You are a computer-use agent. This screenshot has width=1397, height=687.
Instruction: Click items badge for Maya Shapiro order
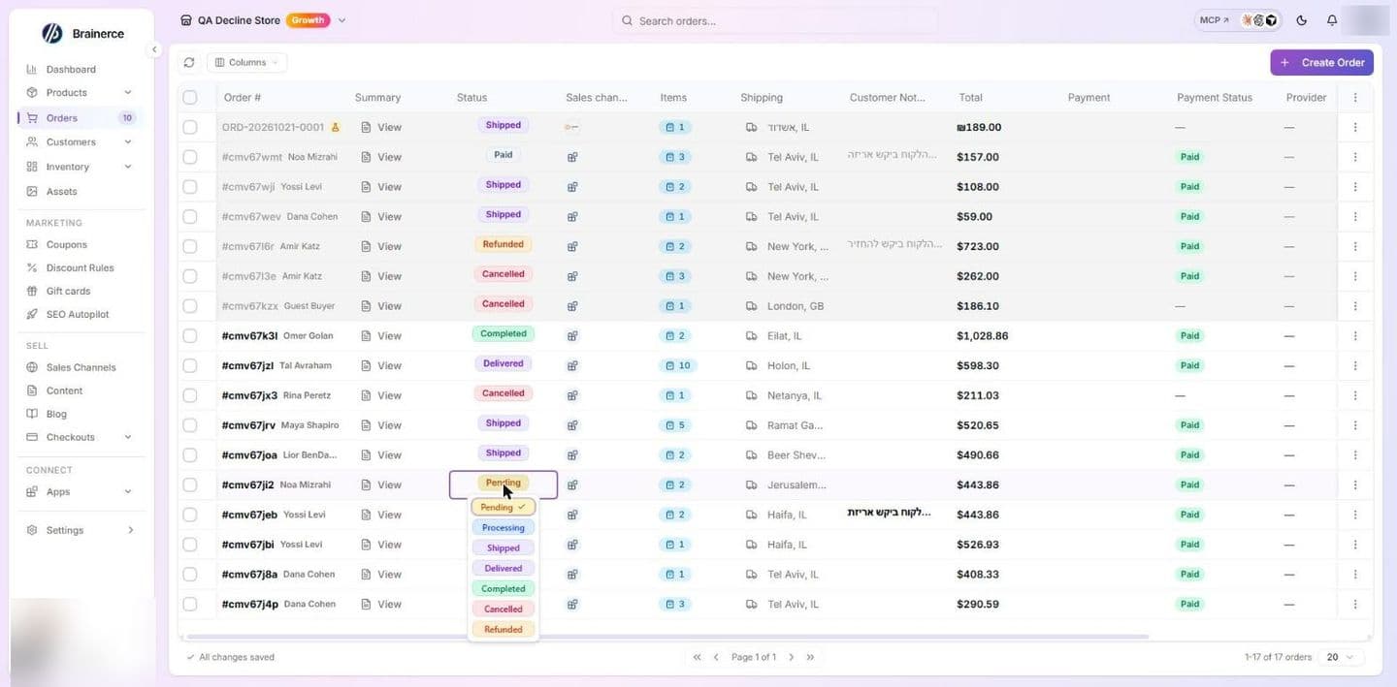pyautogui.click(x=674, y=425)
